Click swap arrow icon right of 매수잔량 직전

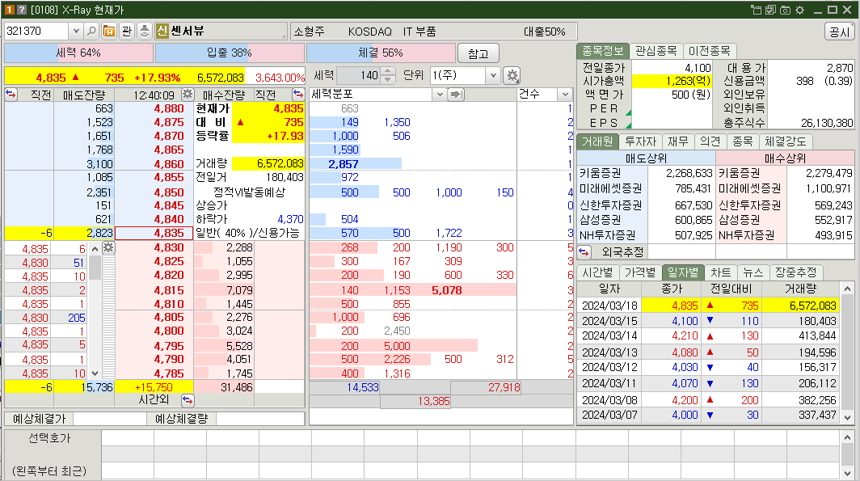(297, 94)
